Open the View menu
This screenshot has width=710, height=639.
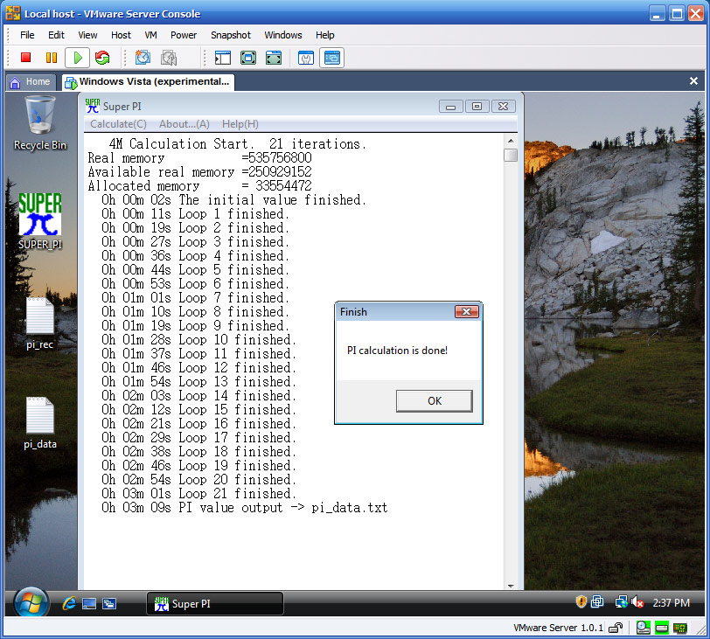click(87, 35)
